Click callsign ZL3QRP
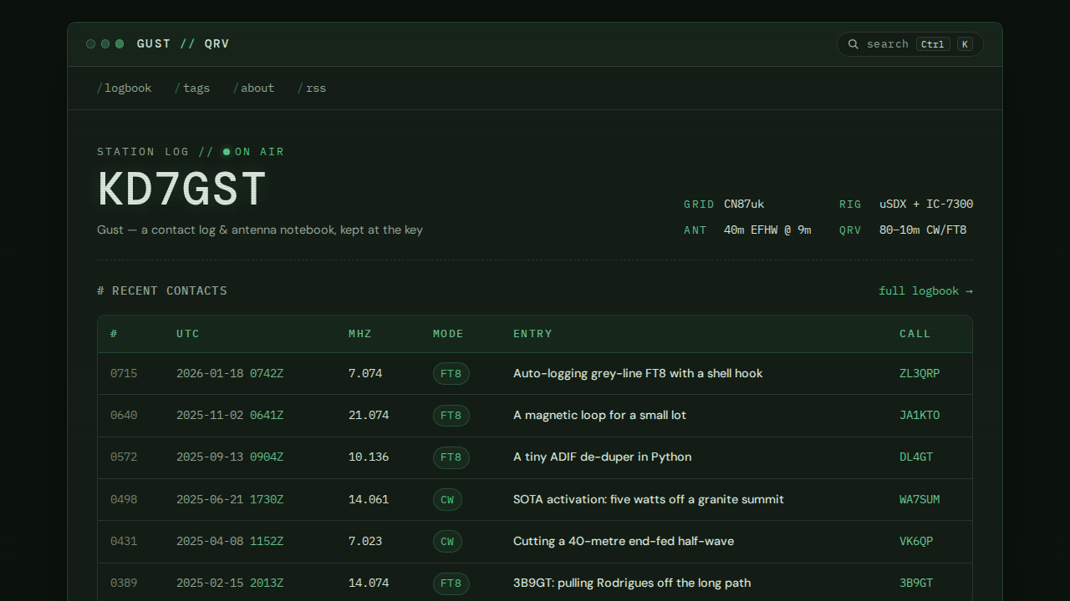 [920, 373]
